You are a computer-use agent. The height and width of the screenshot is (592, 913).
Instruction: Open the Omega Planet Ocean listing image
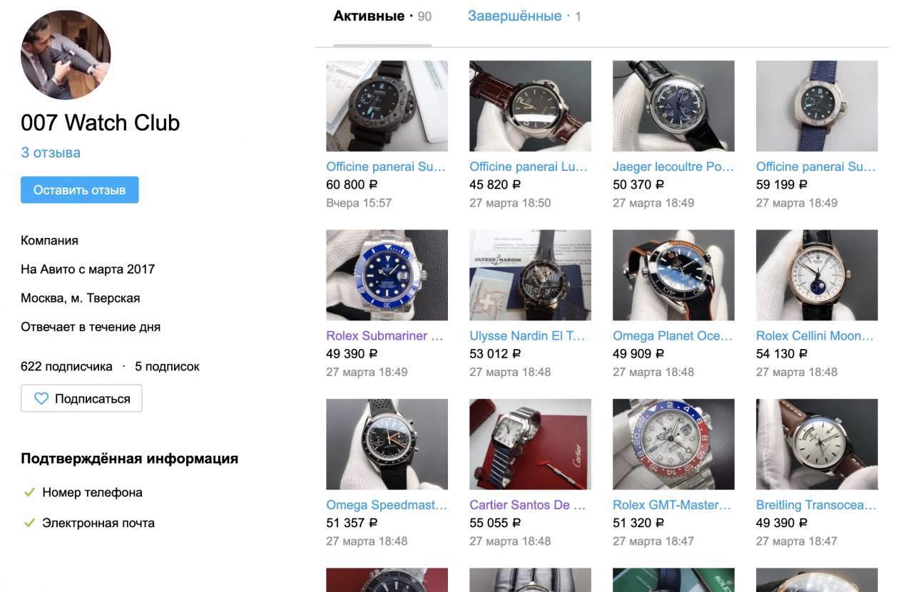click(673, 275)
